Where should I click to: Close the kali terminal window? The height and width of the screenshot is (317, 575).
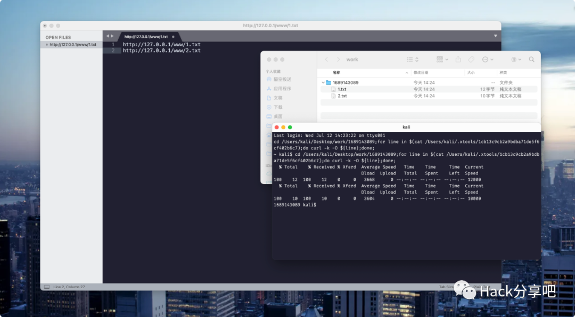(x=276, y=127)
